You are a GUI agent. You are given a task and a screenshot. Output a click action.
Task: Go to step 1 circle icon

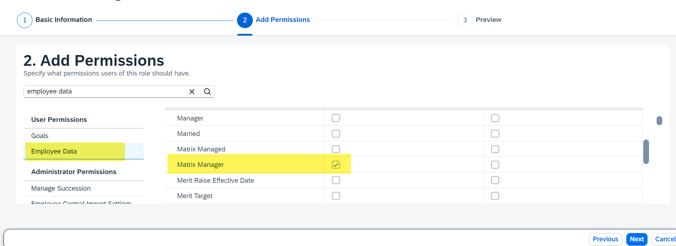[24, 20]
